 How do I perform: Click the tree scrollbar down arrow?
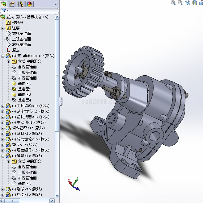click(x=57, y=195)
